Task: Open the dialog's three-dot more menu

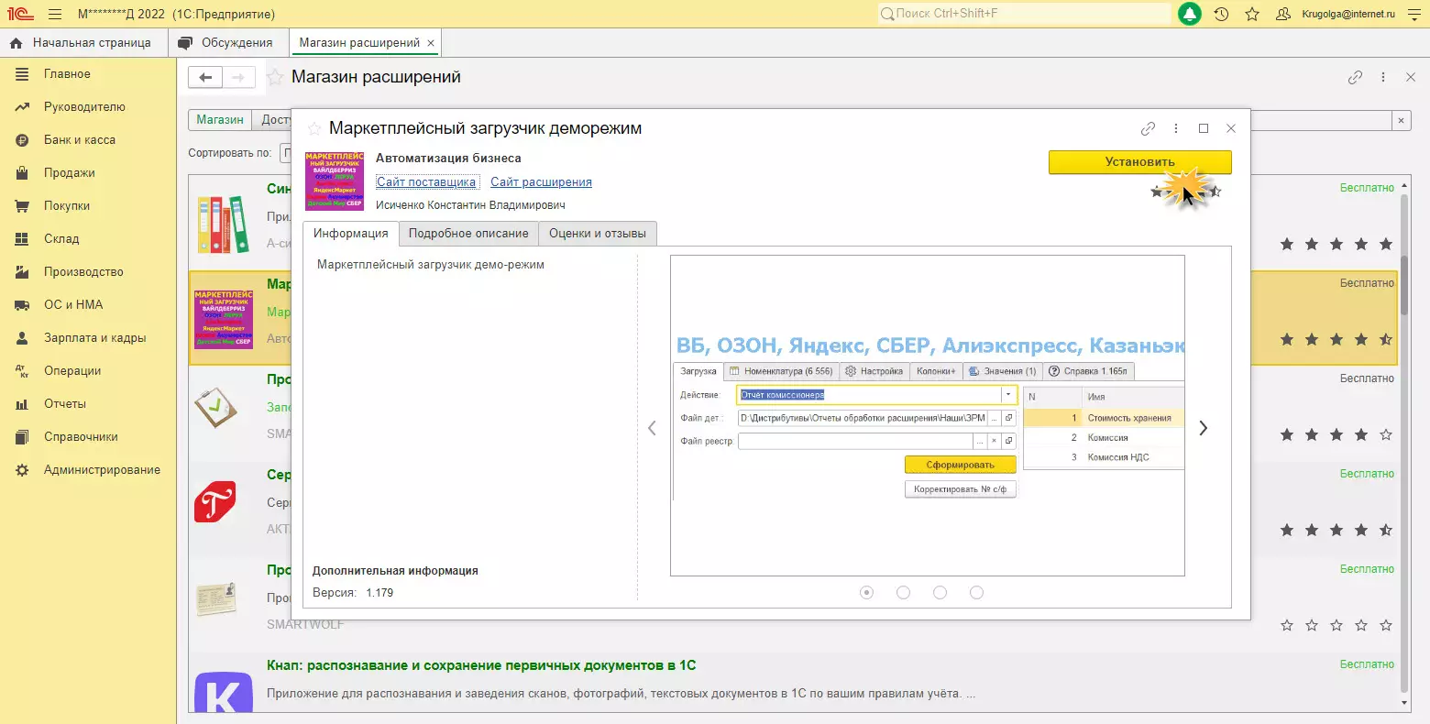Action: point(1176,129)
